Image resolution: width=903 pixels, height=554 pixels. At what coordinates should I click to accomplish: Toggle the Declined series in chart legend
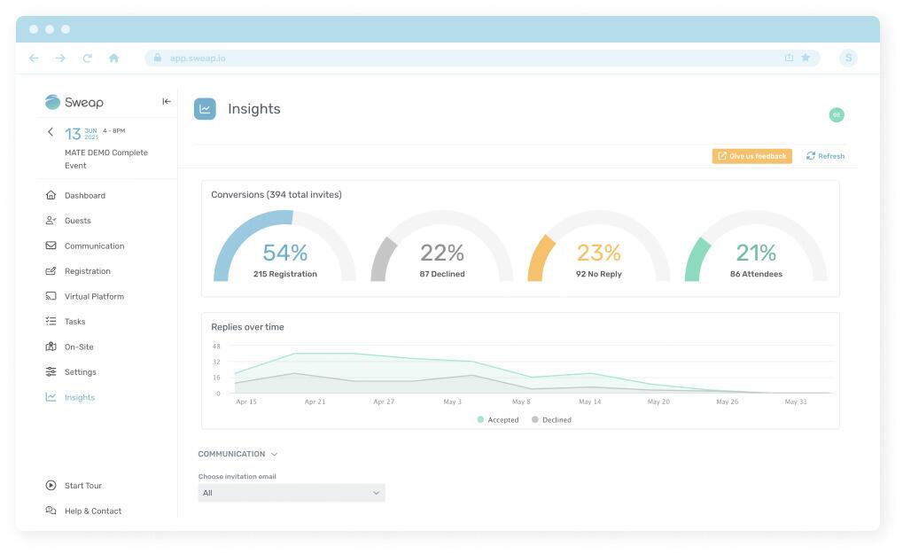point(551,420)
